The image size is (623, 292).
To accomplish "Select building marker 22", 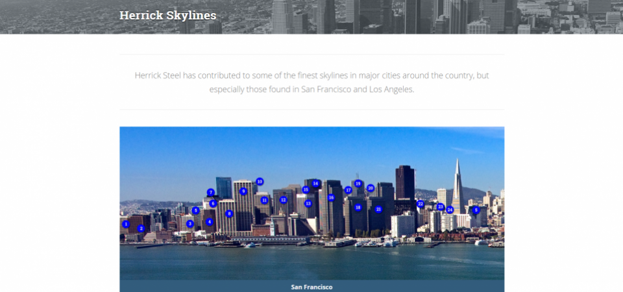I will click(420, 204).
